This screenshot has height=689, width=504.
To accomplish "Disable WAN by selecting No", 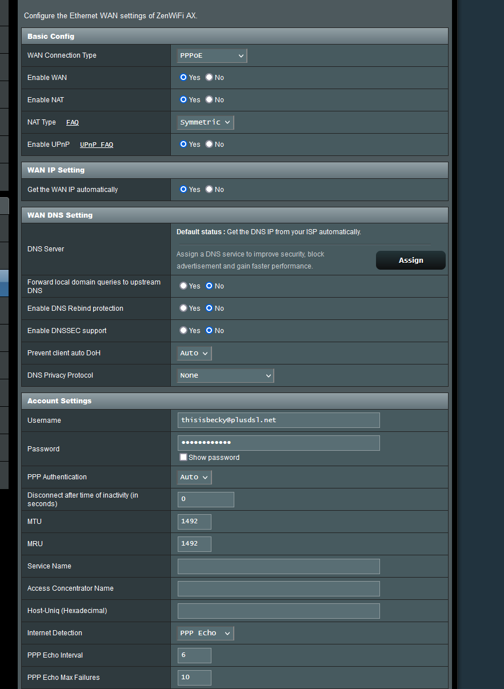I will point(208,77).
